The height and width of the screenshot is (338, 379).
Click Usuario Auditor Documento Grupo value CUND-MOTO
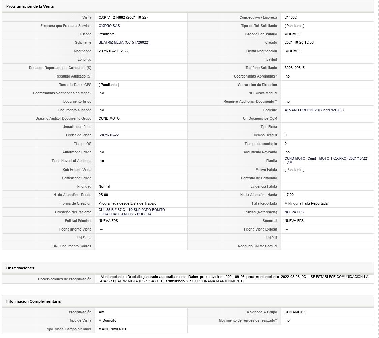pos(109,118)
